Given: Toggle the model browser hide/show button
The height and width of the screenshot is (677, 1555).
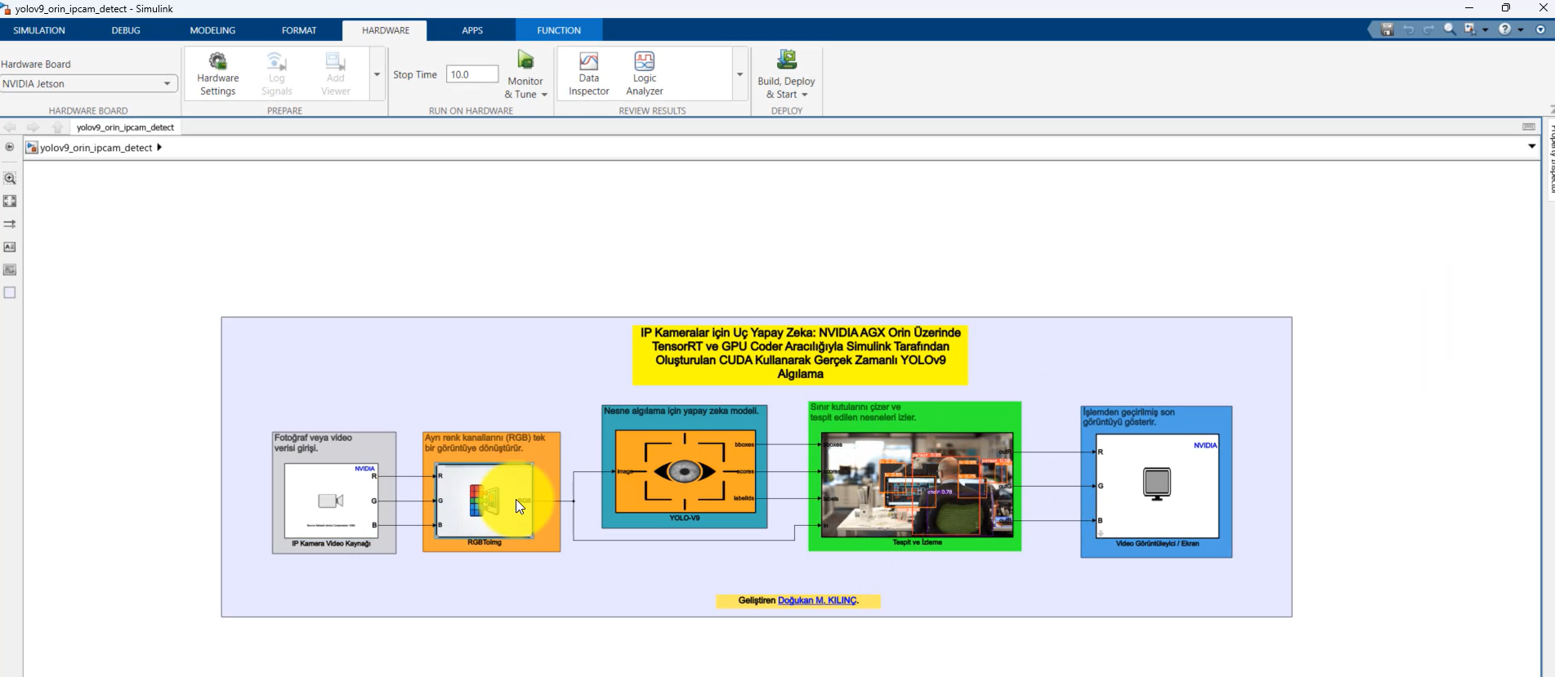Looking at the screenshot, I should pyautogui.click(x=9, y=147).
